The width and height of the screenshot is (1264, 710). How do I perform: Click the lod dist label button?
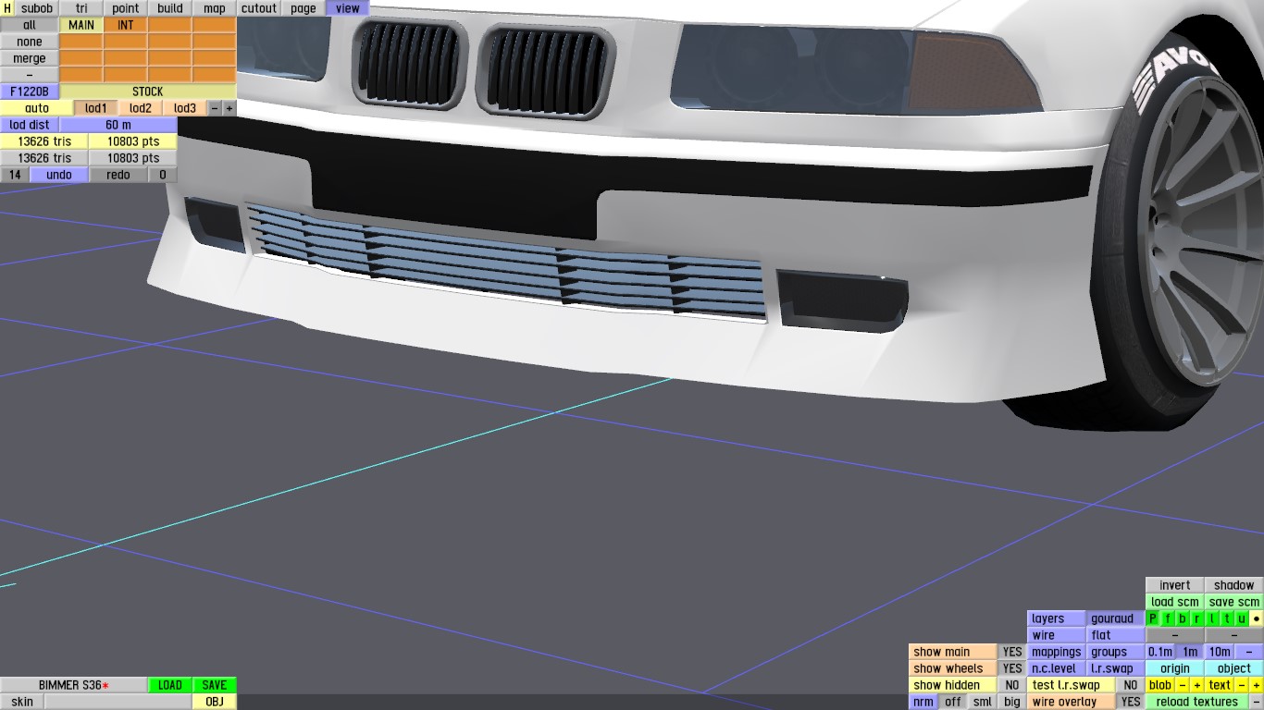30,125
